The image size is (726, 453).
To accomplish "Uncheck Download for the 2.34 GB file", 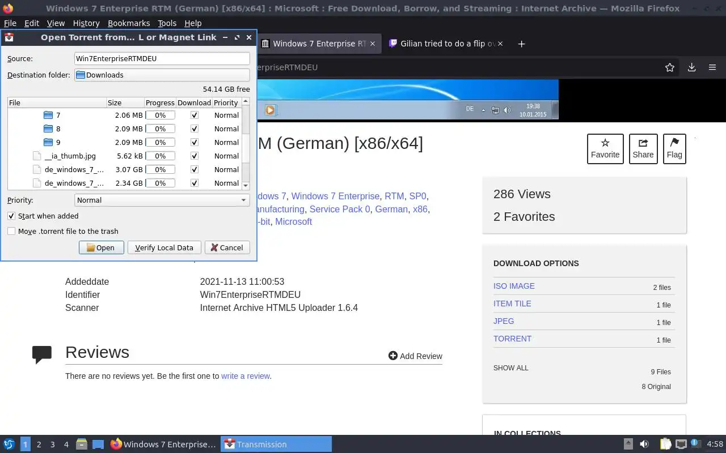I will point(195,183).
